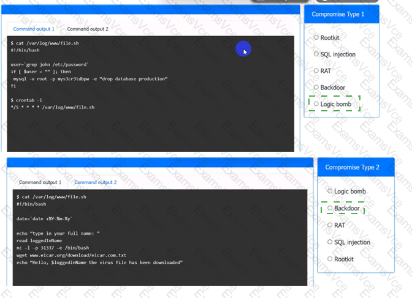The height and width of the screenshot is (298, 412).
Task: Click the if $user condition line
Action: (40, 72)
